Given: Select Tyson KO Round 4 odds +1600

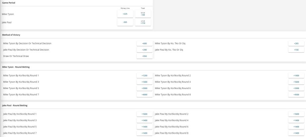Looking at the screenshot, I should pos(296,82).
